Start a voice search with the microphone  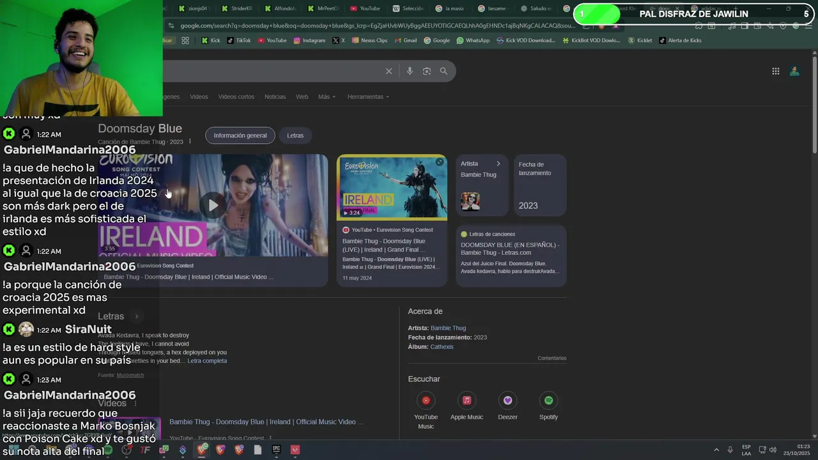coord(410,71)
